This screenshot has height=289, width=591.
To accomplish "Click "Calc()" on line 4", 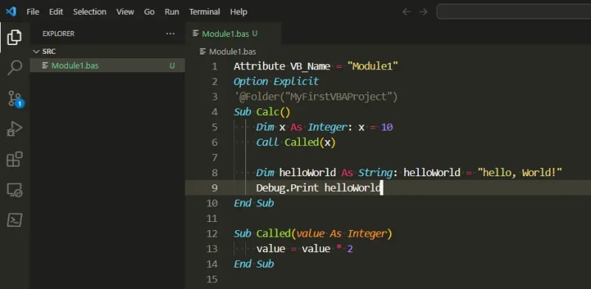I will coord(273,112).
